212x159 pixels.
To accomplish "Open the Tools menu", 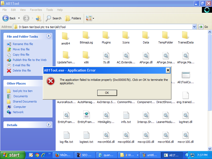I will [50, 10].
